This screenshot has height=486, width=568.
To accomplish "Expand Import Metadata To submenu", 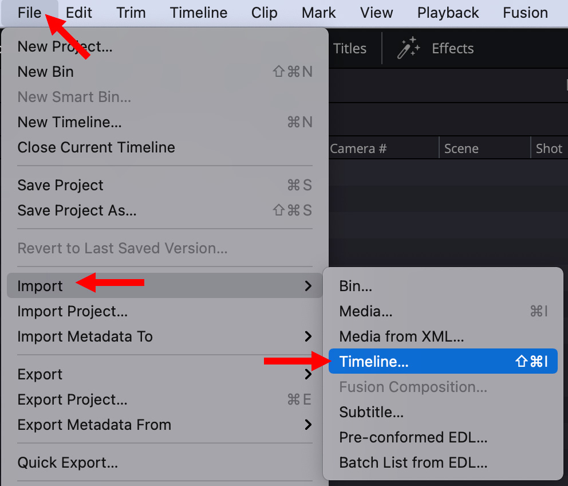I will [x=308, y=336].
